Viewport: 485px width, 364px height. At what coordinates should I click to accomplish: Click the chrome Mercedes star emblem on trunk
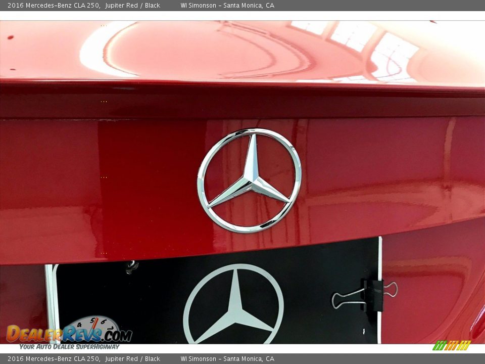coord(249,180)
